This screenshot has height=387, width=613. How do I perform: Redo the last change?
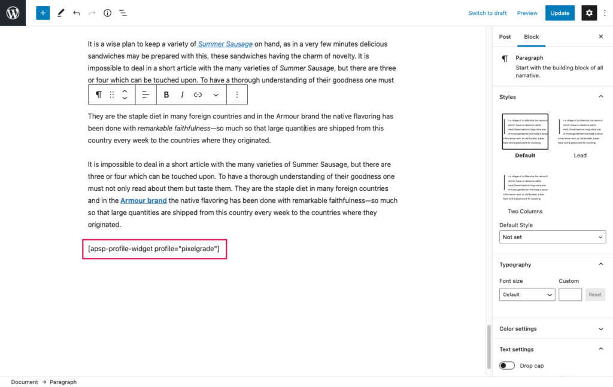click(x=92, y=13)
